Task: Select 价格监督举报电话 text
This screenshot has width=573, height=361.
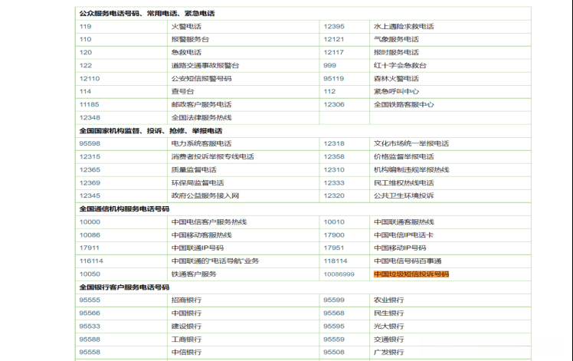Action: pyautogui.click(x=404, y=157)
